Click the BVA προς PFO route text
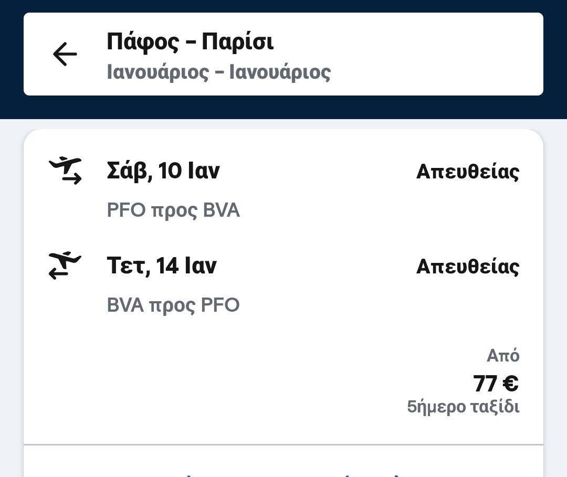The height and width of the screenshot is (477, 567). click(x=173, y=305)
